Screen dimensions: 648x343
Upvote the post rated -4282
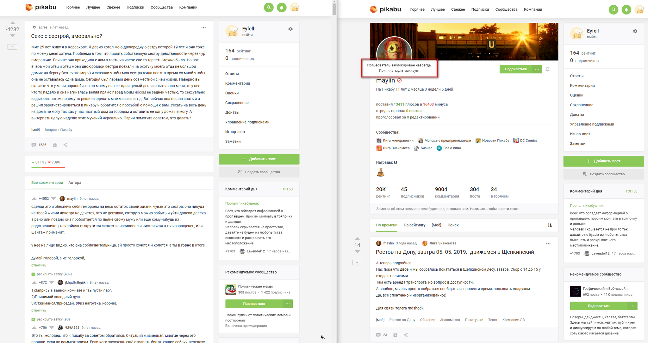13,23
